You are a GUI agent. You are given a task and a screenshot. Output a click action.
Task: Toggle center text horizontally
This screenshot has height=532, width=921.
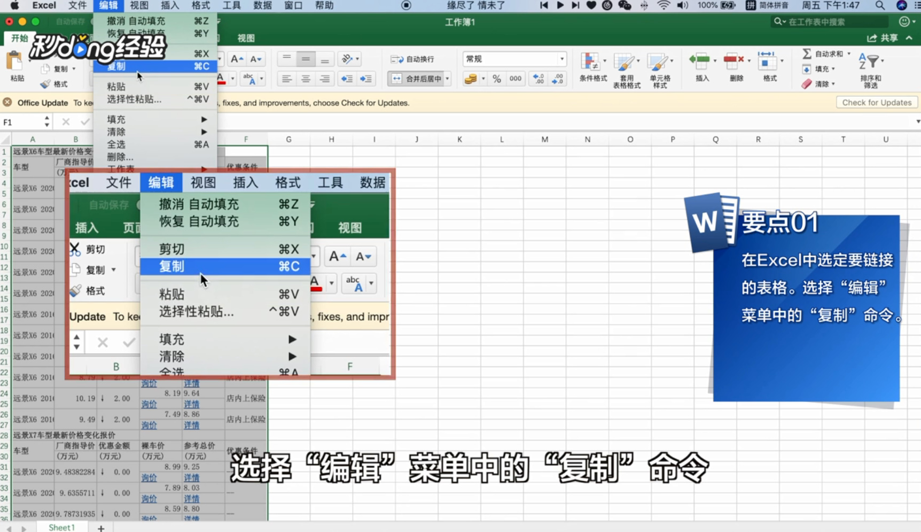pyautogui.click(x=306, y=79)
